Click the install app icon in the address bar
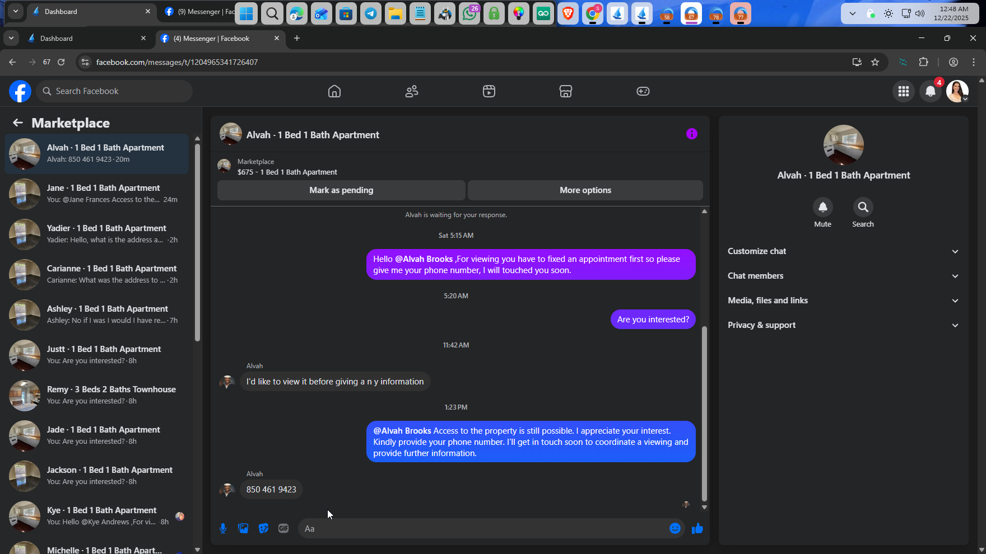Image resolution: width=986 pixels, height=554 pixels. click(x=857, y=62)
